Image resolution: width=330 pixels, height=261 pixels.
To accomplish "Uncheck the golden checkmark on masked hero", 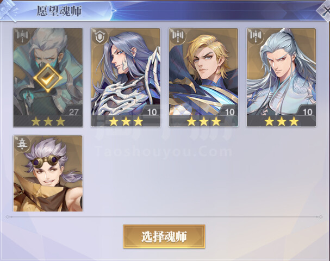I will (48, 78).
